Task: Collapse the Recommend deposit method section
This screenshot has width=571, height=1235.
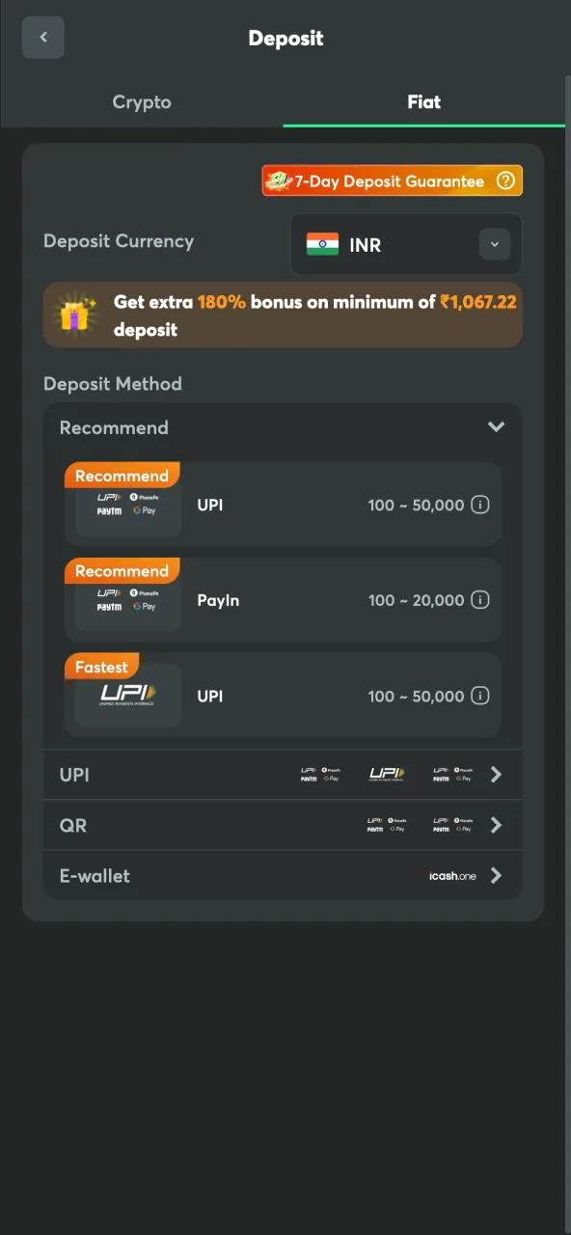Action: click(x=497, y=426)
